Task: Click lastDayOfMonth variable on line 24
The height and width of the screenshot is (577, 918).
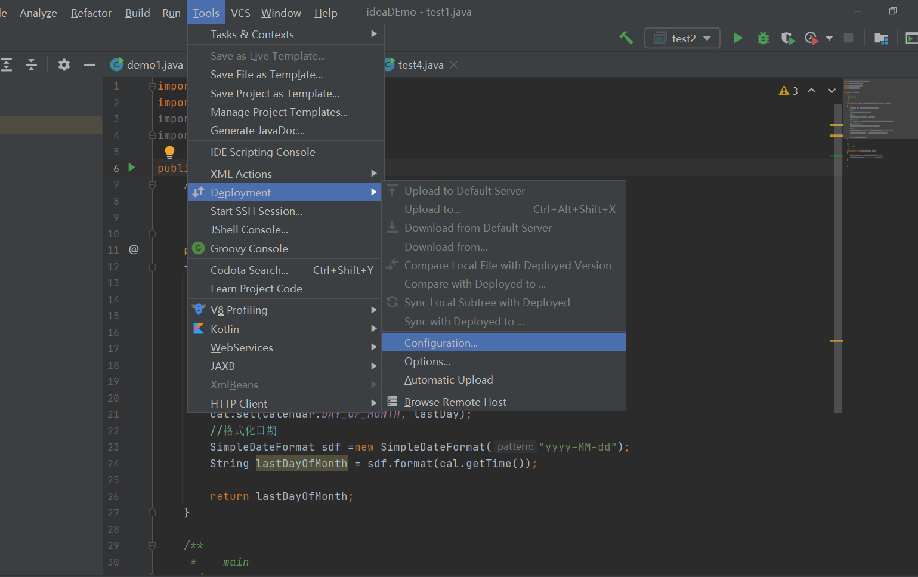Action: coord(301,464)
